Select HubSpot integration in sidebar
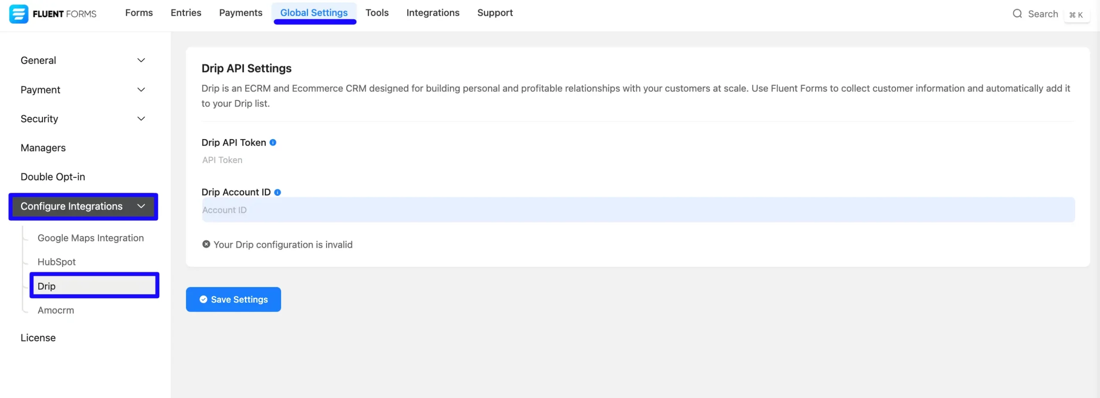1100x398 pixels. point(56,262)
